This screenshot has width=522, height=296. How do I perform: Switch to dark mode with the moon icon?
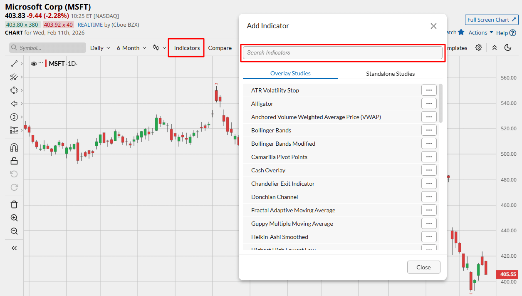508,47
